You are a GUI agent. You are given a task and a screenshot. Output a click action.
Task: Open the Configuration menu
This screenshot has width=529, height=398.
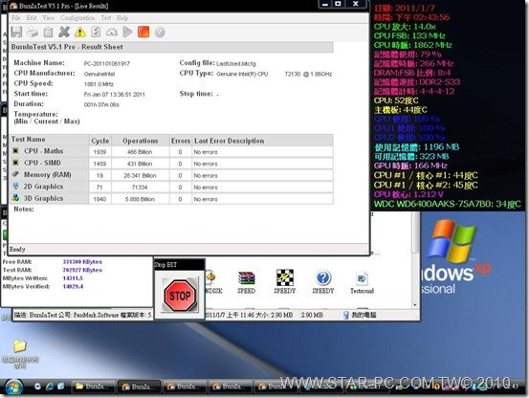[77, 17]
